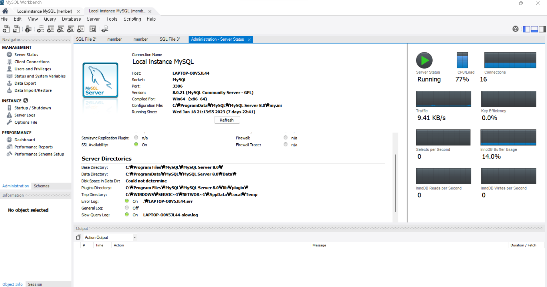Open preferences gear icon in toolbar
Screen dimensions: 547x287
[x=515, y=29]
